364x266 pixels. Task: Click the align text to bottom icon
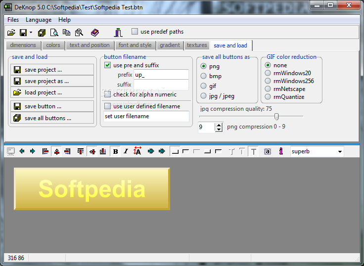[103, 151]
